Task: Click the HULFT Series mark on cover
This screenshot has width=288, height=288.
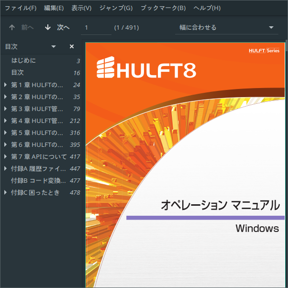Action: coord(264,51)
